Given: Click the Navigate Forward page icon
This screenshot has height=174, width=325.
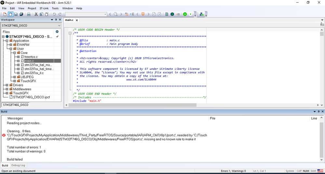Looking at the screenshot, I should [159, 14].
